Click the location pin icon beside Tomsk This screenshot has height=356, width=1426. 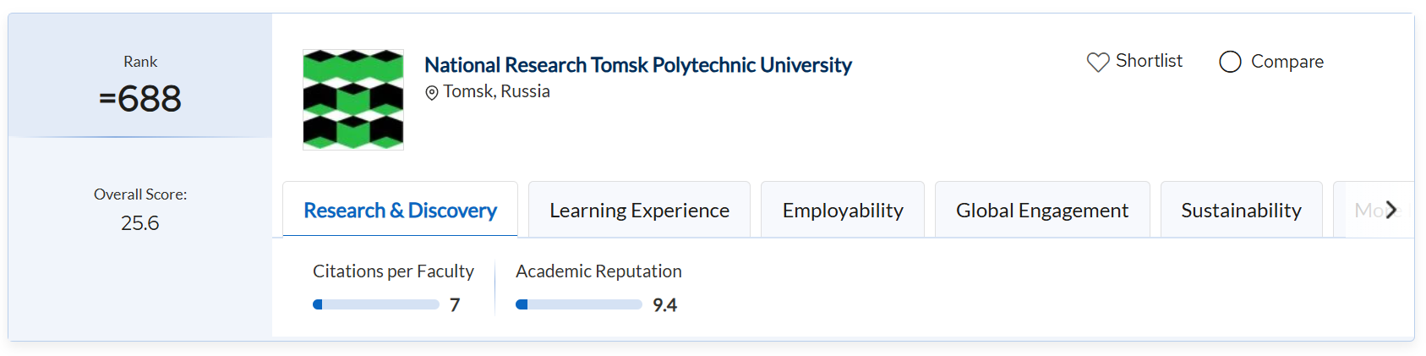tap(432, 92)
